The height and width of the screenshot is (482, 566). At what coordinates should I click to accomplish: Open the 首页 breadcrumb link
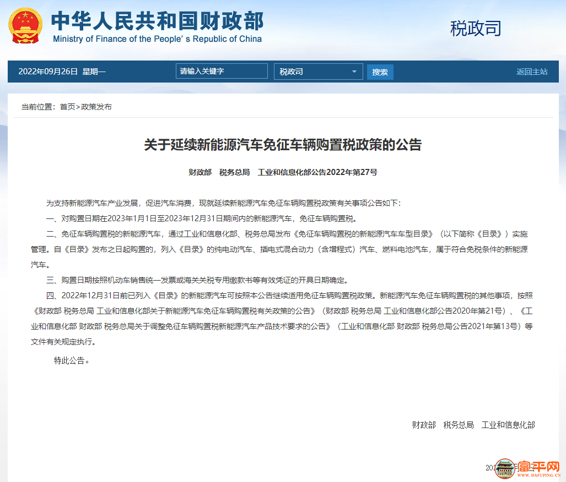pyautogui.click(x=67, y=107)
